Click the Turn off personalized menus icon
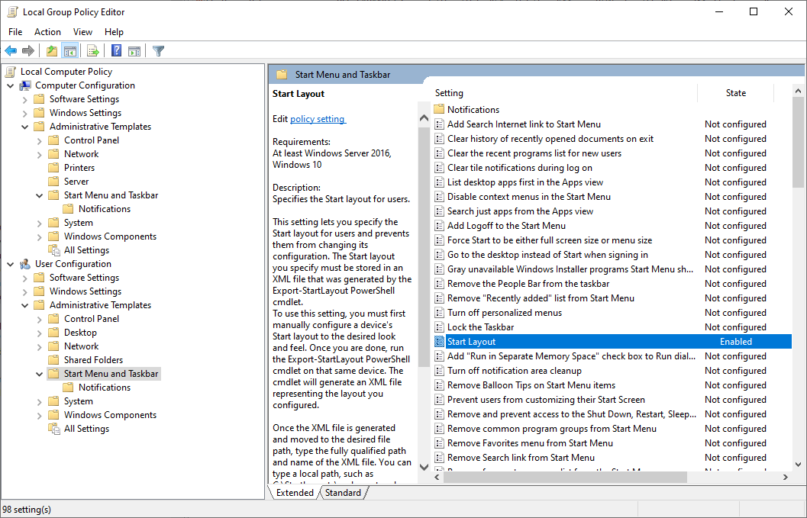Image resolution: width=807 pixels, height=518 pixels. point(439,313)
